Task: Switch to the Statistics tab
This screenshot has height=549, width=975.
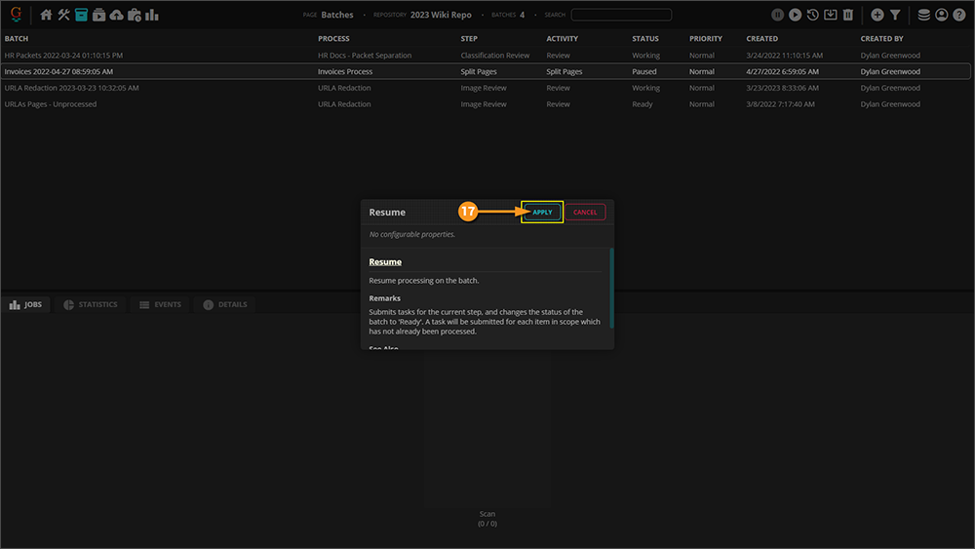Action: pyautogui.click(x=91, y=304)
